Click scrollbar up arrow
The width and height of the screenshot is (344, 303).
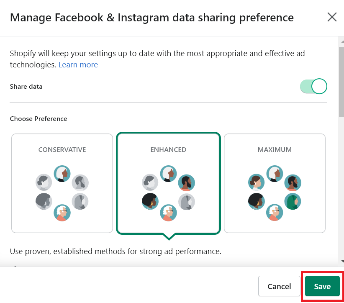(x=342, y=42)
